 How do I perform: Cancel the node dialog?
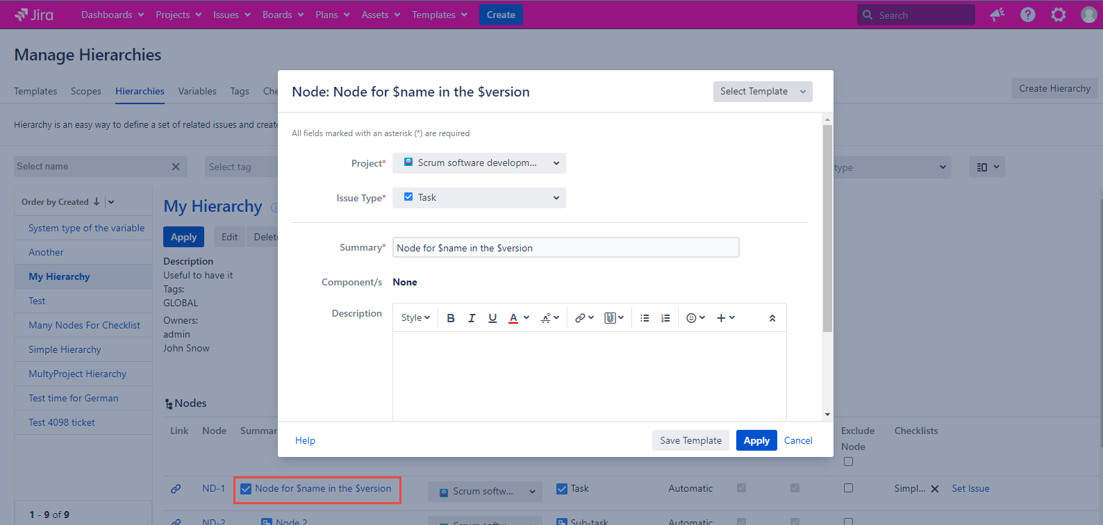tap(798, 440)
